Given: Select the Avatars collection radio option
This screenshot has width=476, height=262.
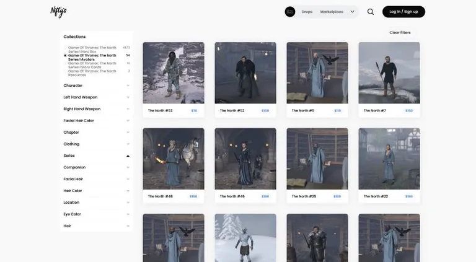Looking at the screenshot, I should (x=65, y=56).
